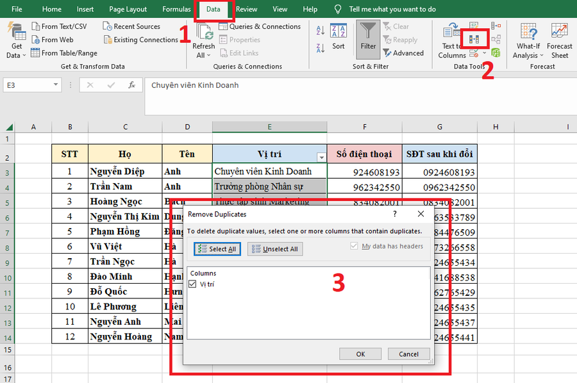The image size is (577, 383).
Task: Click the Remove Duplicates ribbon icon
Action: coord(474,39)
